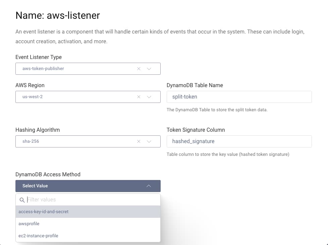Open the AWS Region dropdown chevron
Viewport: 328px width, 245px height.
pos(149,97)
